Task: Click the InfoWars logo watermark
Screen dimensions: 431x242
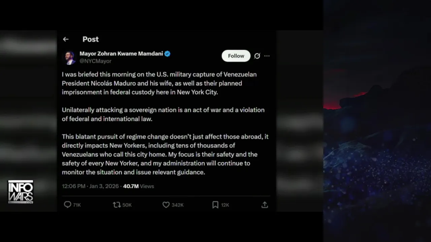Action: click(x=21, y=192)
